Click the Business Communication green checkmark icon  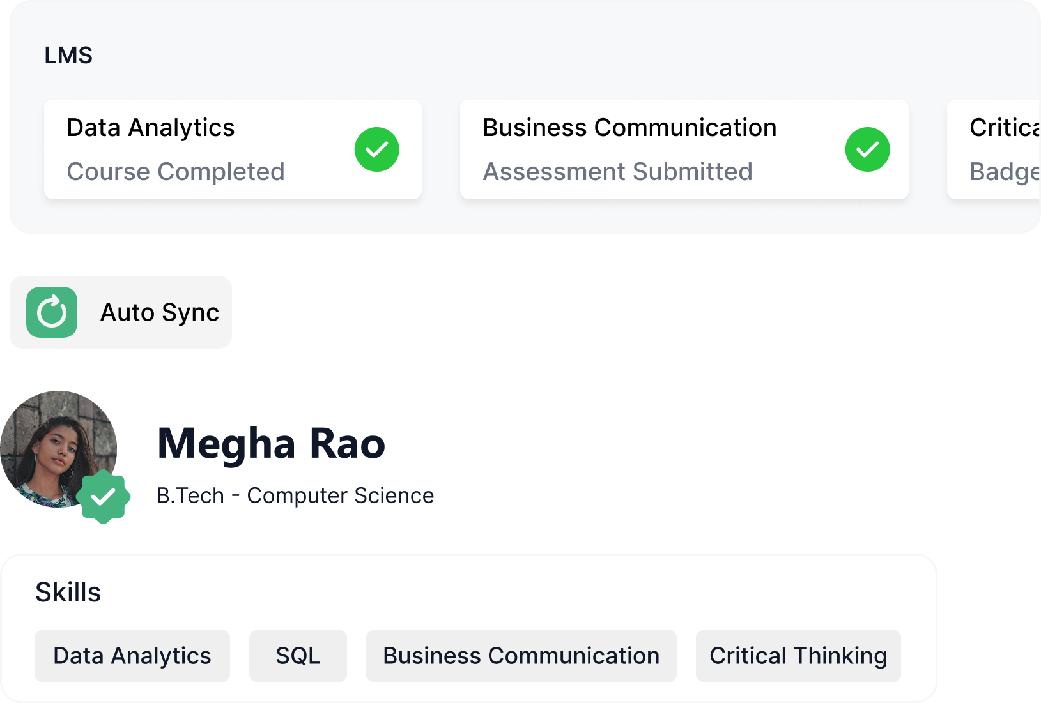tap(867, 149)
